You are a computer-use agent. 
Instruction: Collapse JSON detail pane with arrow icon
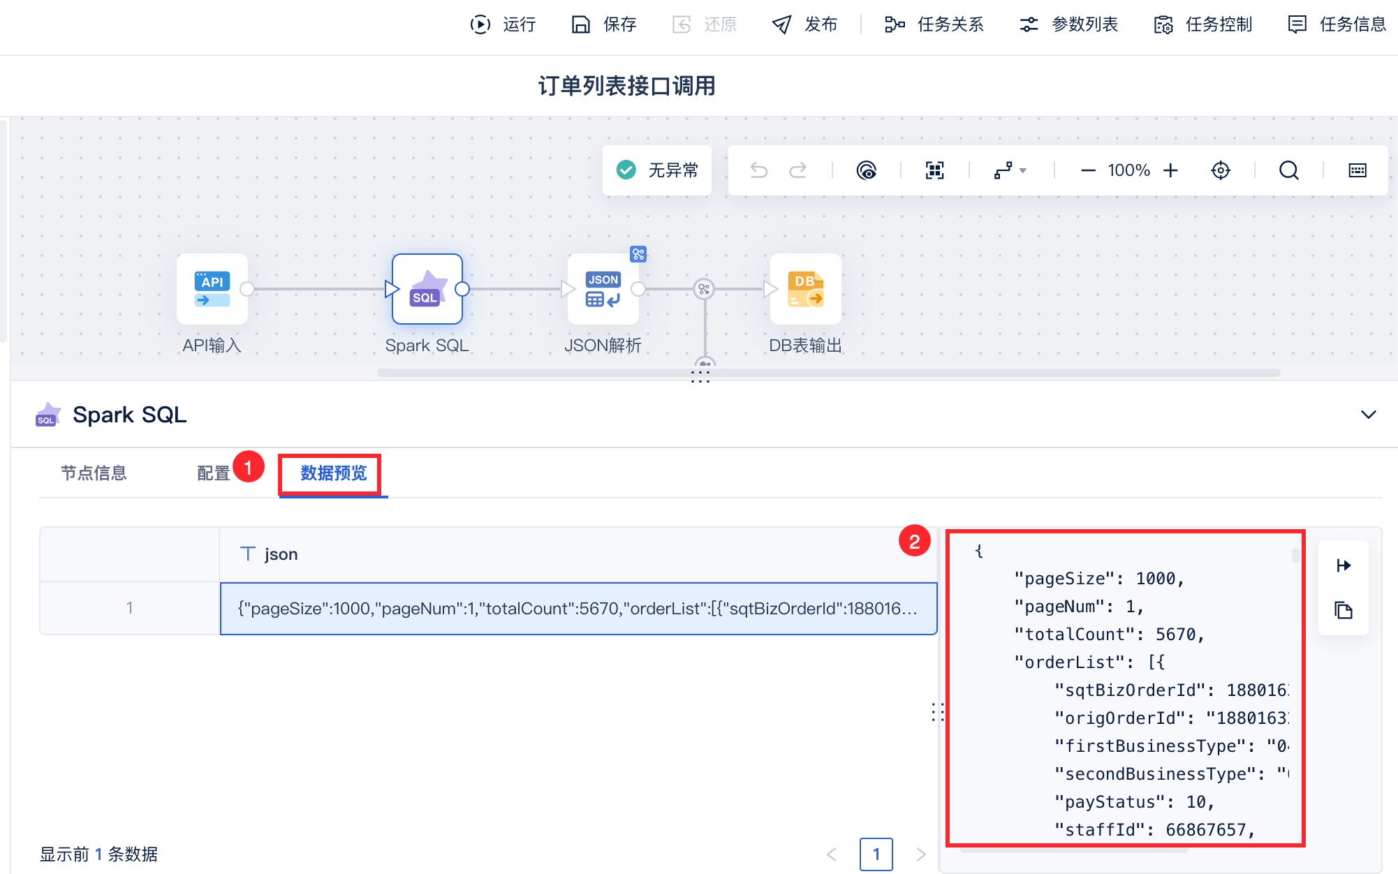tap(1343, 565)
